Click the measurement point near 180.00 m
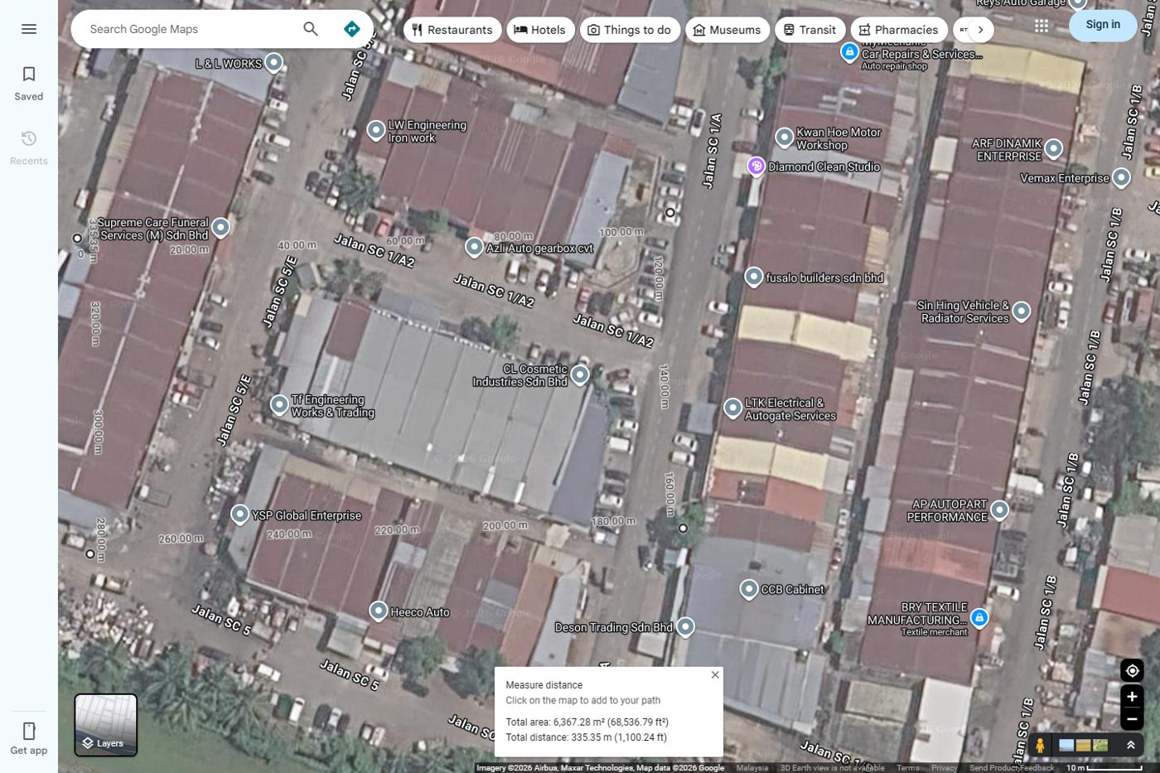The image size is (1160, 773). (x=683, y=528)
